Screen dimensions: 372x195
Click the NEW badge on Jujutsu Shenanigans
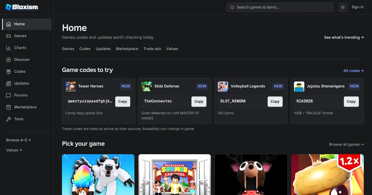[354, 86]
